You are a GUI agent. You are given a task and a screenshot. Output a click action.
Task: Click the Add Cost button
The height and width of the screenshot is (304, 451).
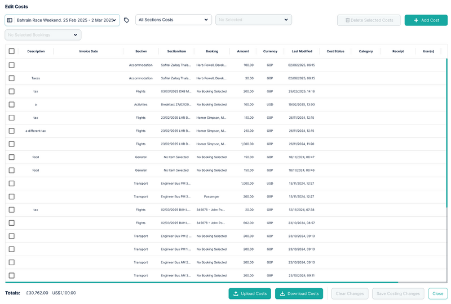coord(426,20)
